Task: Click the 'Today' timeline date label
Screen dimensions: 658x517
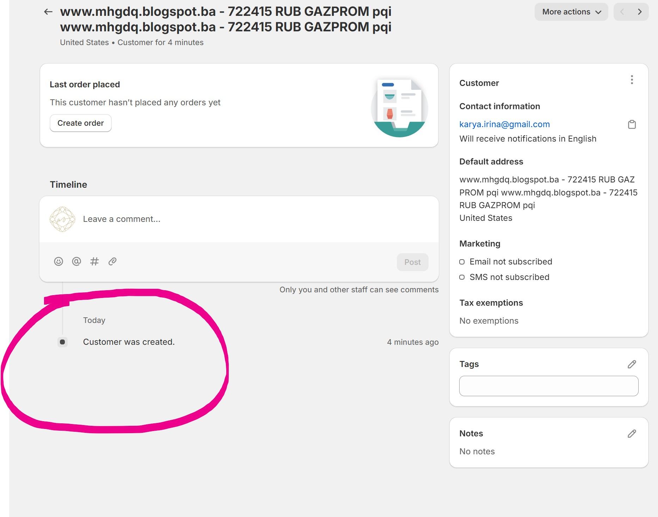Action: [x=94, y=320]
